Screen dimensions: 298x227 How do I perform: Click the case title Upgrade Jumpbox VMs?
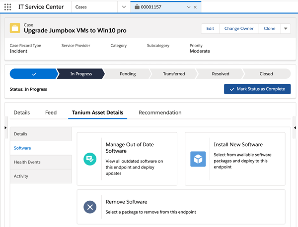75,31
